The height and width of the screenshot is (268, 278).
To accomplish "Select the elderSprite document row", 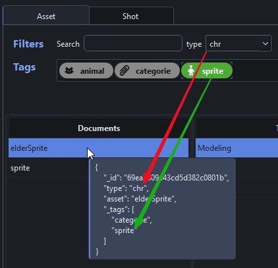I will [98, 147].
